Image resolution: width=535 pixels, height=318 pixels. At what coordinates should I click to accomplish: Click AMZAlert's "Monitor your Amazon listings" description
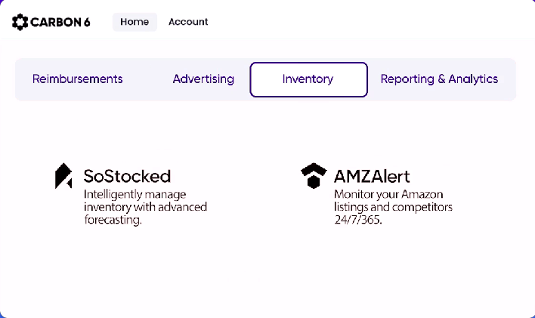(x=387, y=193)
